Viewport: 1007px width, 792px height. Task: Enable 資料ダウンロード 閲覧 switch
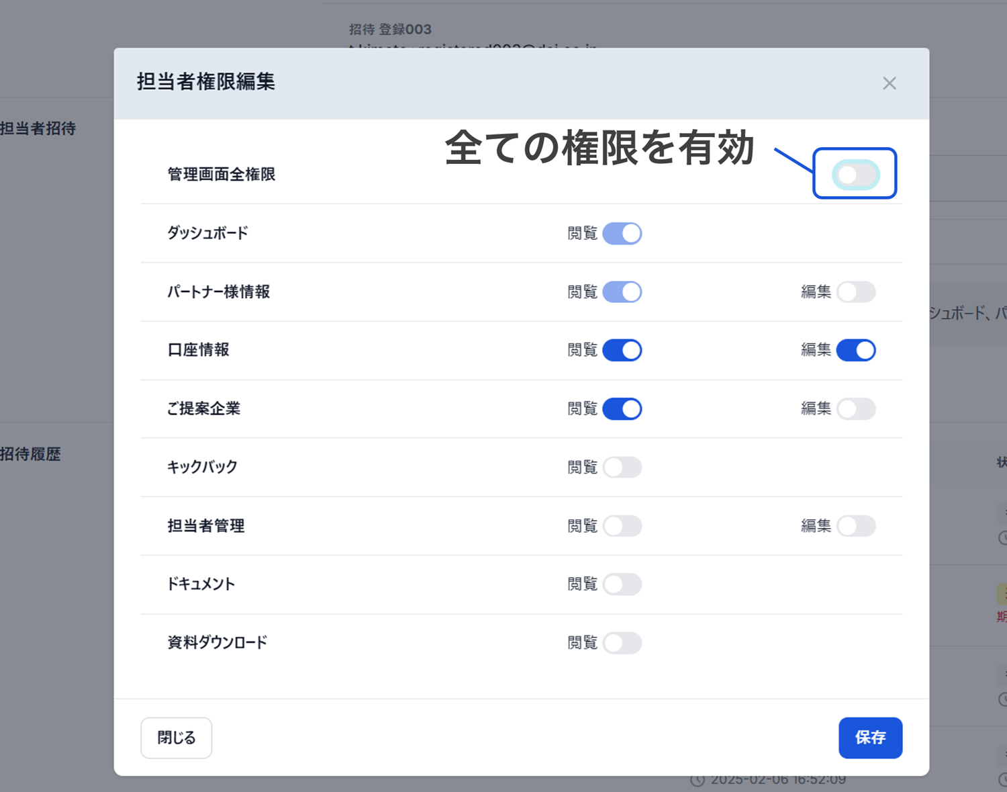tap(622, 642)
